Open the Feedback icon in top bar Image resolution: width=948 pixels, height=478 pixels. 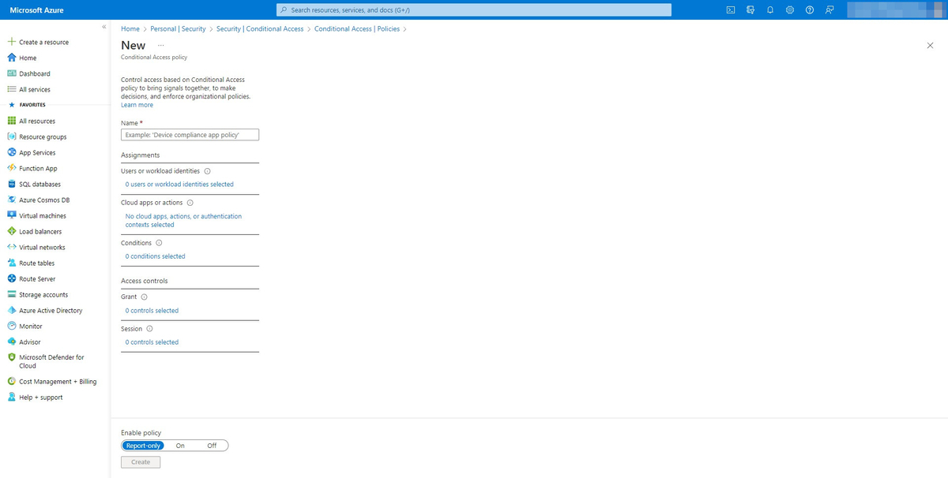829,9
